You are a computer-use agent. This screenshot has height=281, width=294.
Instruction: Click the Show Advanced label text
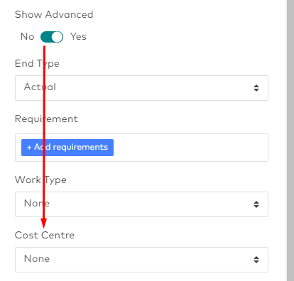54,15
